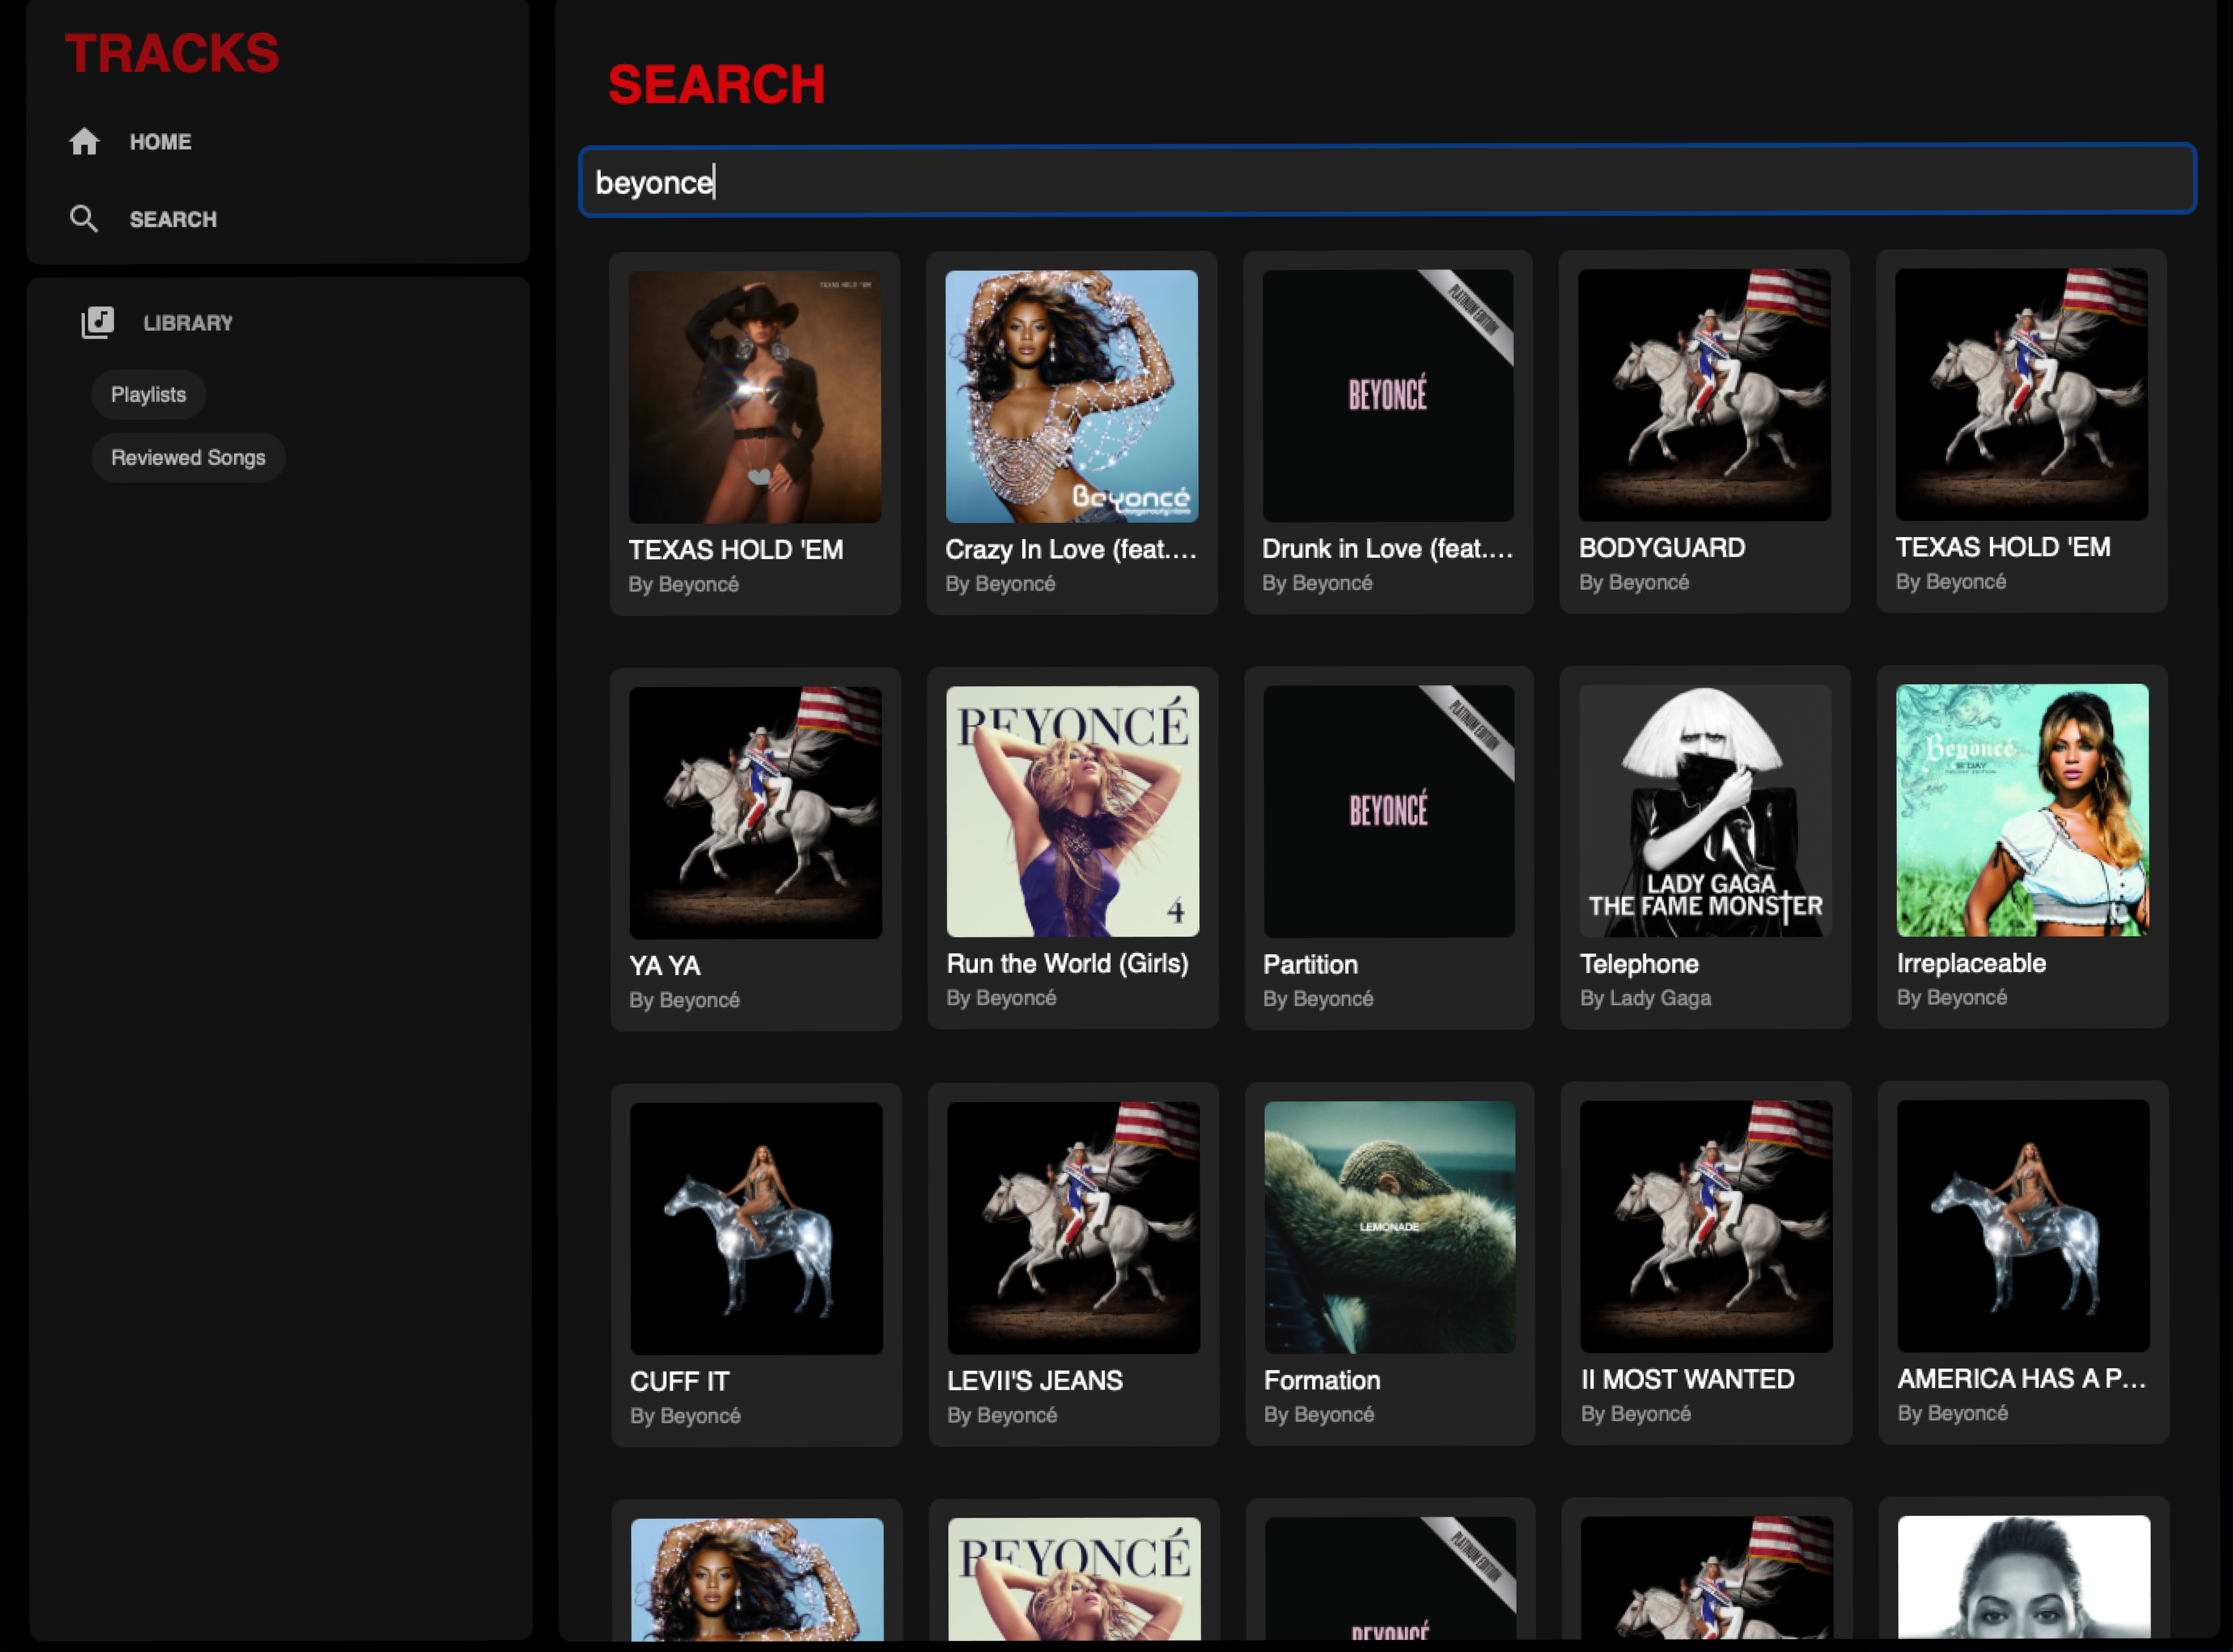Open the bottom-row cream Beyoncé 4 cover

point(1074,1579)
